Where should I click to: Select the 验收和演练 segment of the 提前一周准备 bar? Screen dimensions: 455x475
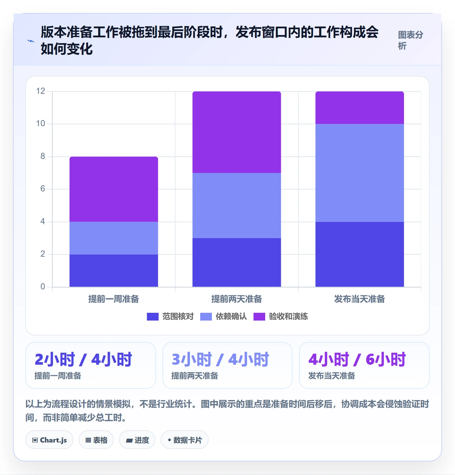(114, 189)
